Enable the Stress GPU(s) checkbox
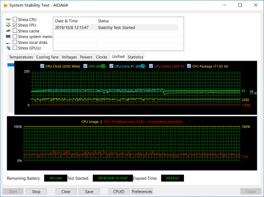Viewport: 264px width, 197px height. (x=15, y=48)
